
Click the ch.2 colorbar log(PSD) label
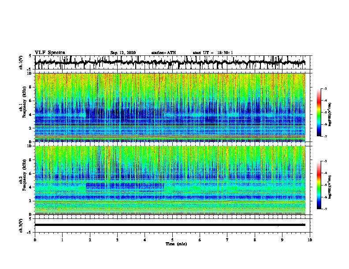click(330, 187)
